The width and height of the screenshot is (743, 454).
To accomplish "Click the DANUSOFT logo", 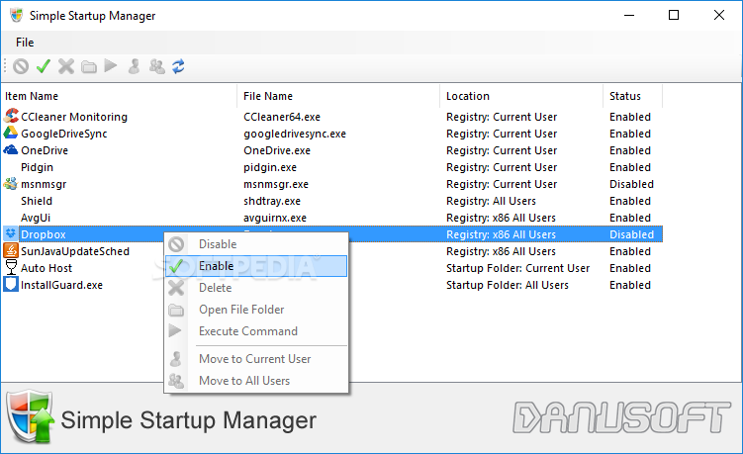I will coord(621,417).
